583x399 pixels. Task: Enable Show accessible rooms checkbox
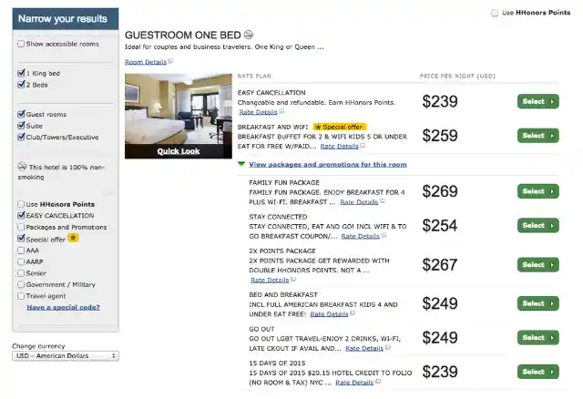(21, 44)
